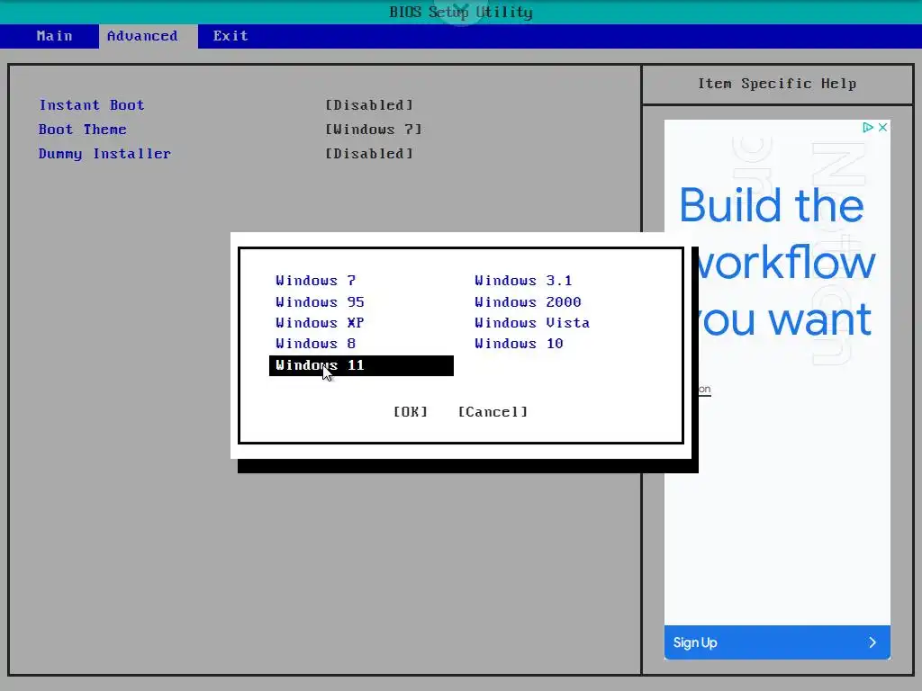This screenshot has width=922, height=691.
Task: Choose Windows Vista in the theme list
Action: tap(532, 323)
